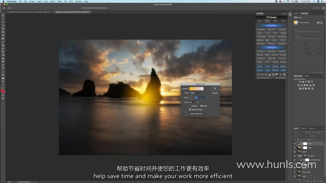Screen dimensions: 326x183
Task: Click the Angle input field
Action: (201, 98)
